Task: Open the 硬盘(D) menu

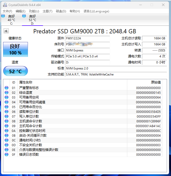Action: [x=61, y=11]
